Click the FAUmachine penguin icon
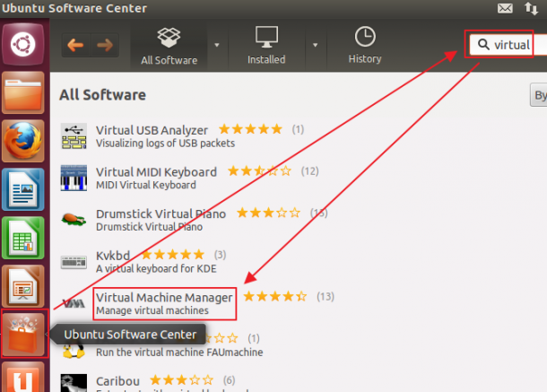The width and height of the screenshot is (547, 392). 74,351
